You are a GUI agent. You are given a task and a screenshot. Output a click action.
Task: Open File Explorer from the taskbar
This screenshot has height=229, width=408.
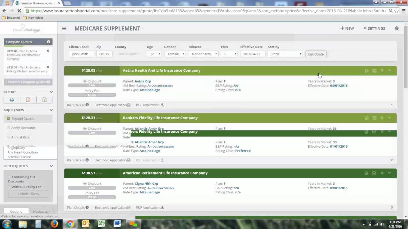tap(23, 224)
